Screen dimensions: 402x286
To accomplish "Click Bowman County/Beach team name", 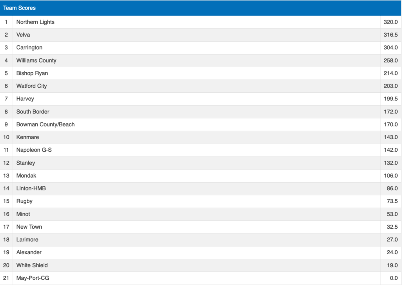I will tap(46, 125).
